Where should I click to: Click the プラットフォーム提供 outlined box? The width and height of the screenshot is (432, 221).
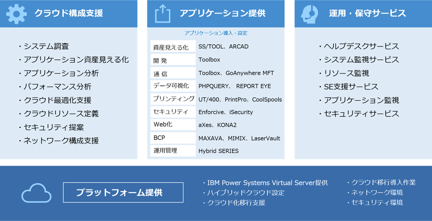[123, 192]
